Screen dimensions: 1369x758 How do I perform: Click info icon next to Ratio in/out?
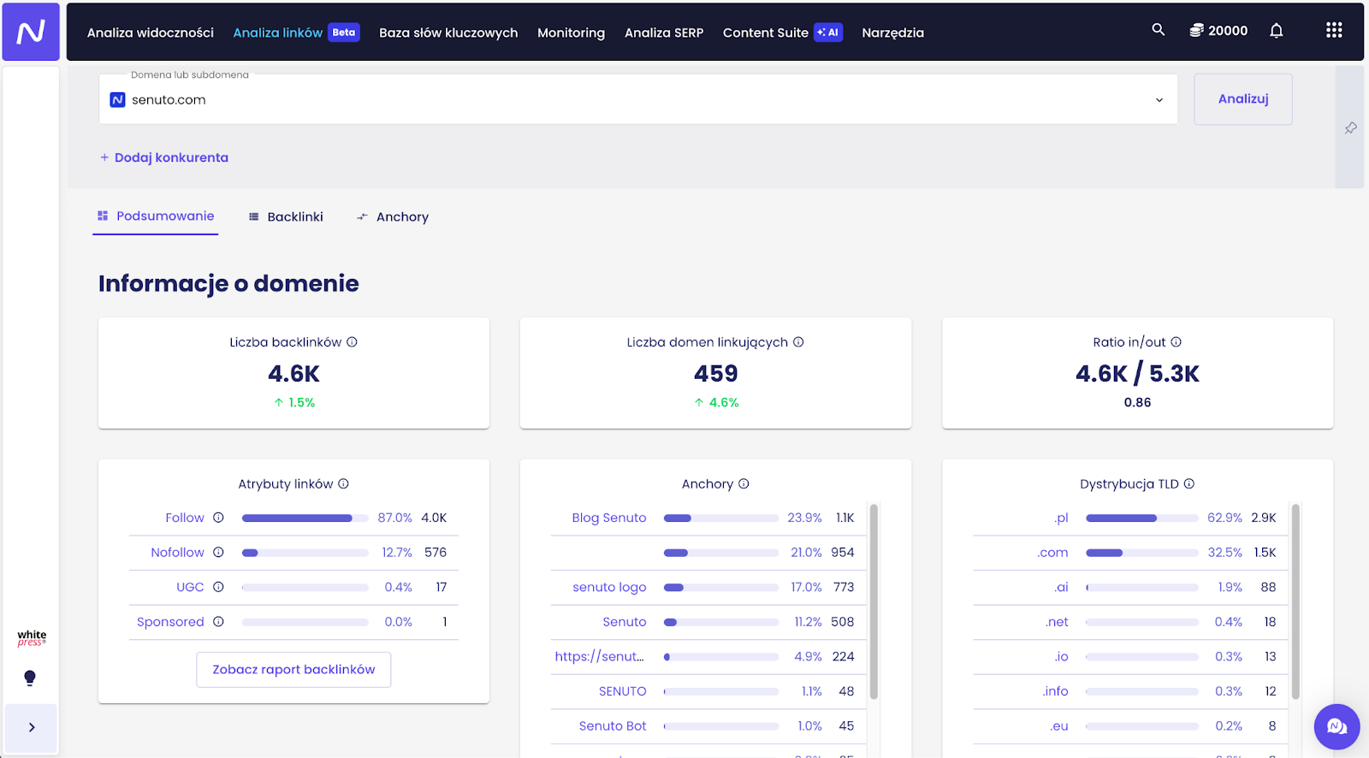click(x=1176, y=342)
